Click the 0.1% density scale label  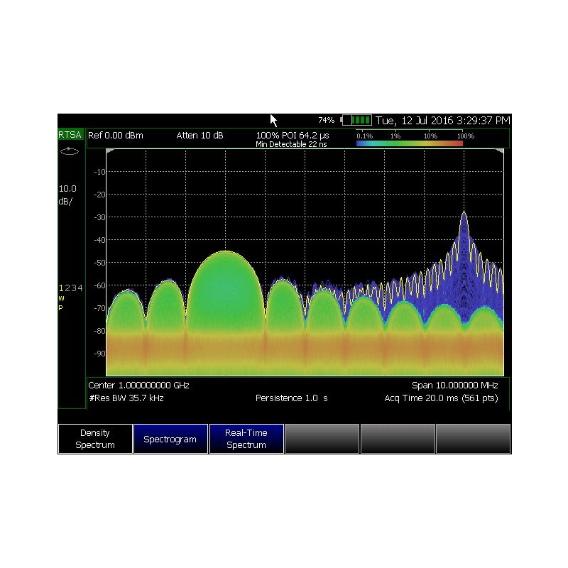tap(364, 136)
